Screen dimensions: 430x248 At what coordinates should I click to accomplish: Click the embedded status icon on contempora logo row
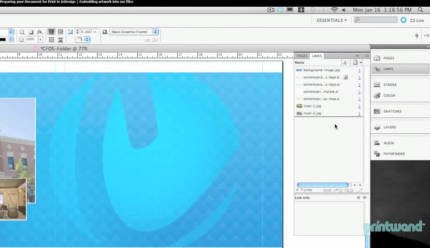tap(346, 78)
